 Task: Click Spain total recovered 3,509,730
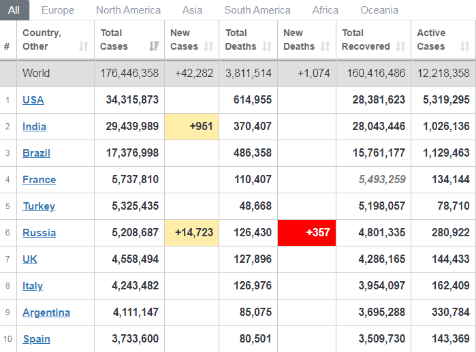(x=382, y=339)
